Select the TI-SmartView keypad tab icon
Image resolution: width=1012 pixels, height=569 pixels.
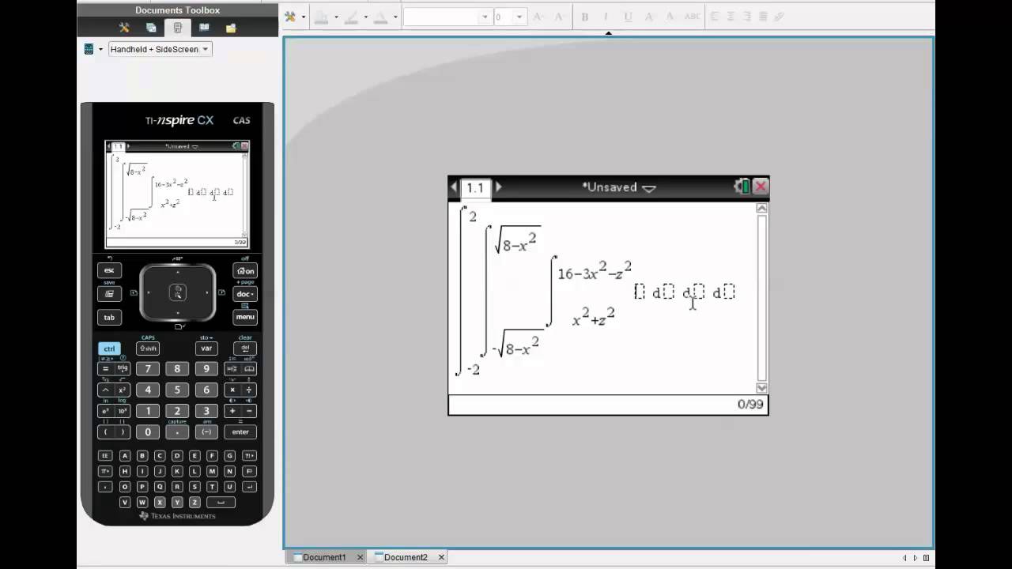pos(177,28)
